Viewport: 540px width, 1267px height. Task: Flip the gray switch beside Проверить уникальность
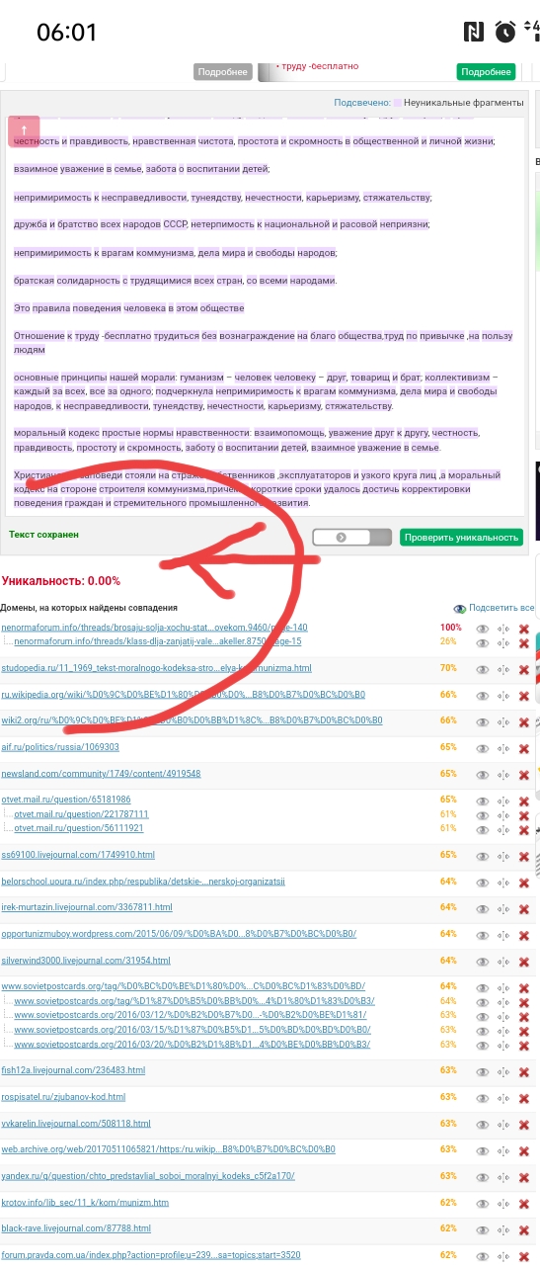pos(352,537)
